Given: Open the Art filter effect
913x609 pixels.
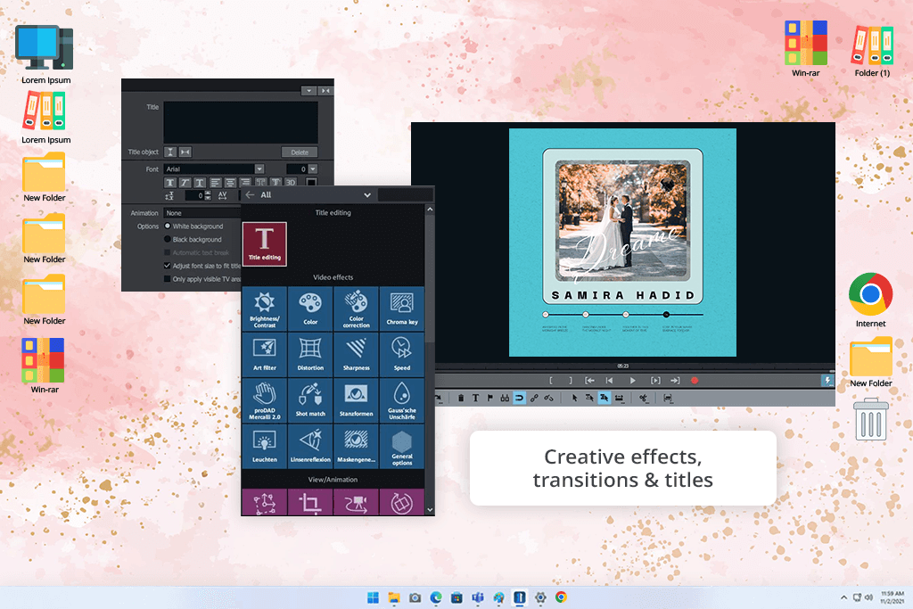Looking at the screenshot, I should [264, 355].
